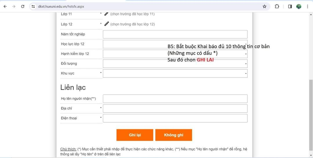Open the Đối tượng dropdown
The image size is (313, 158).
175,64
